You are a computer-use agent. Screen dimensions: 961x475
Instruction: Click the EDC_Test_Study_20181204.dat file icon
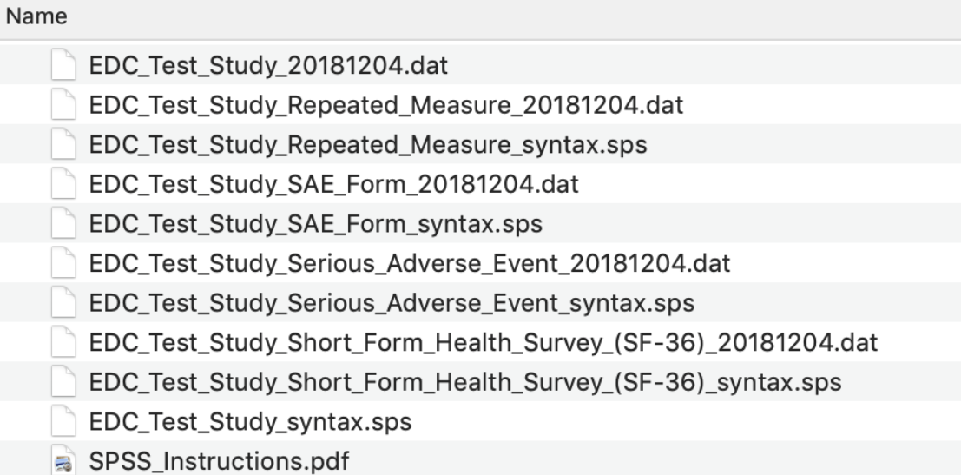click(63, 63)
